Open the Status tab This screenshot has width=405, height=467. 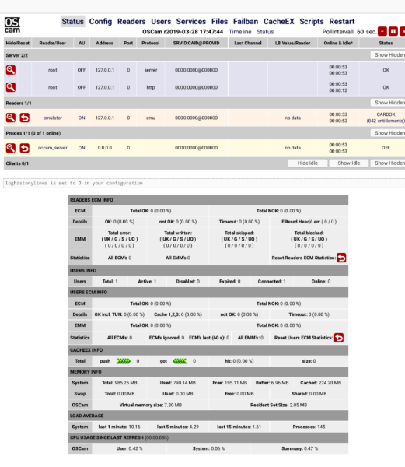tap(73, 22)
